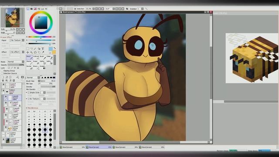
Task: Select the Water brush tool
Action: 49,57
